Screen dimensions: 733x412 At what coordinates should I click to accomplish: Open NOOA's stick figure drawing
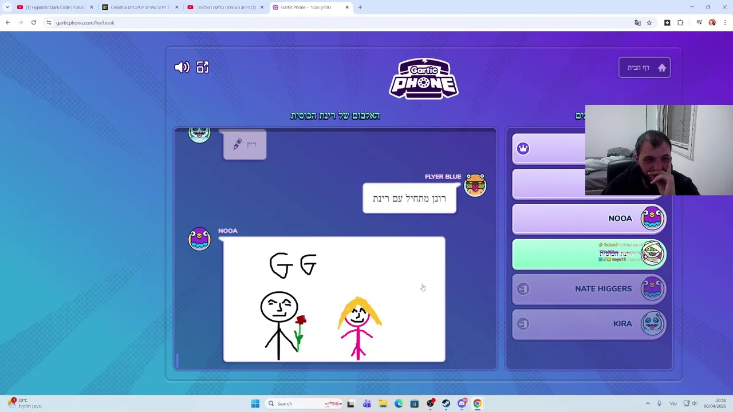[x=334, y=299]
